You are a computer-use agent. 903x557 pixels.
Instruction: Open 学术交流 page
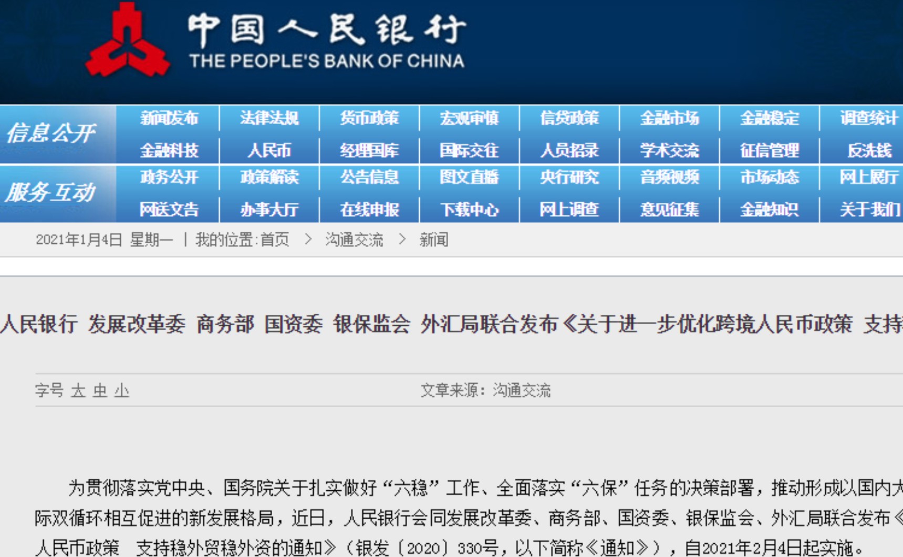pyautogui.click(x=669, y=151)
